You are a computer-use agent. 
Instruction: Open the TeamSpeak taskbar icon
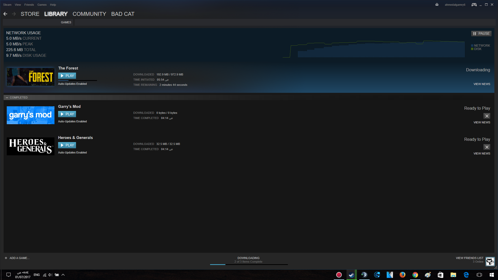pyautogui.click(x=364, y=275)
